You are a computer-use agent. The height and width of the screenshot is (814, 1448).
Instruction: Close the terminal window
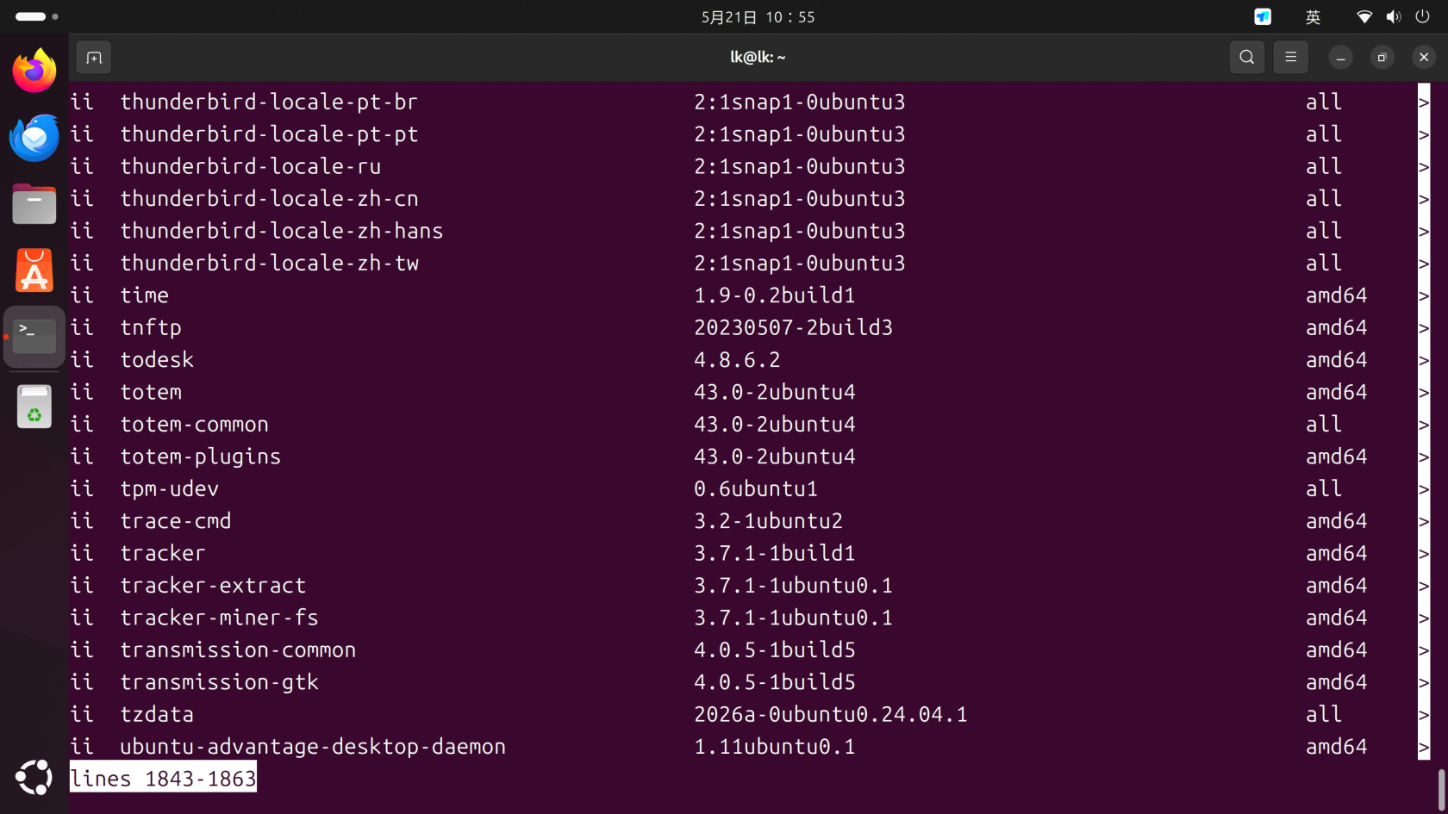pos(1424,58)
